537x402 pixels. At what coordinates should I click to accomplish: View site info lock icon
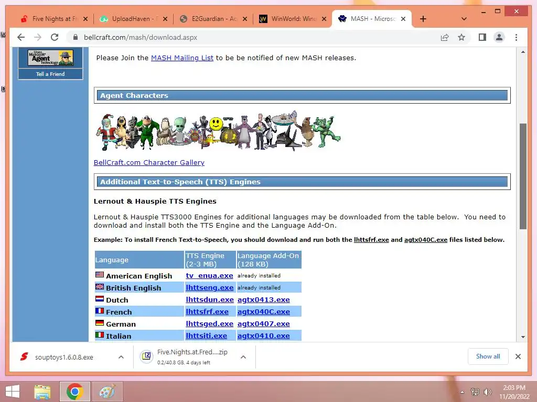pos(76,37)
